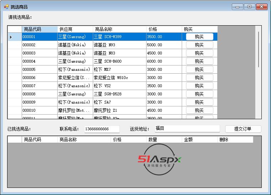The image size is (271, 195).
Task: Close the 挑选商品 window
Action: tap(262, 7)
